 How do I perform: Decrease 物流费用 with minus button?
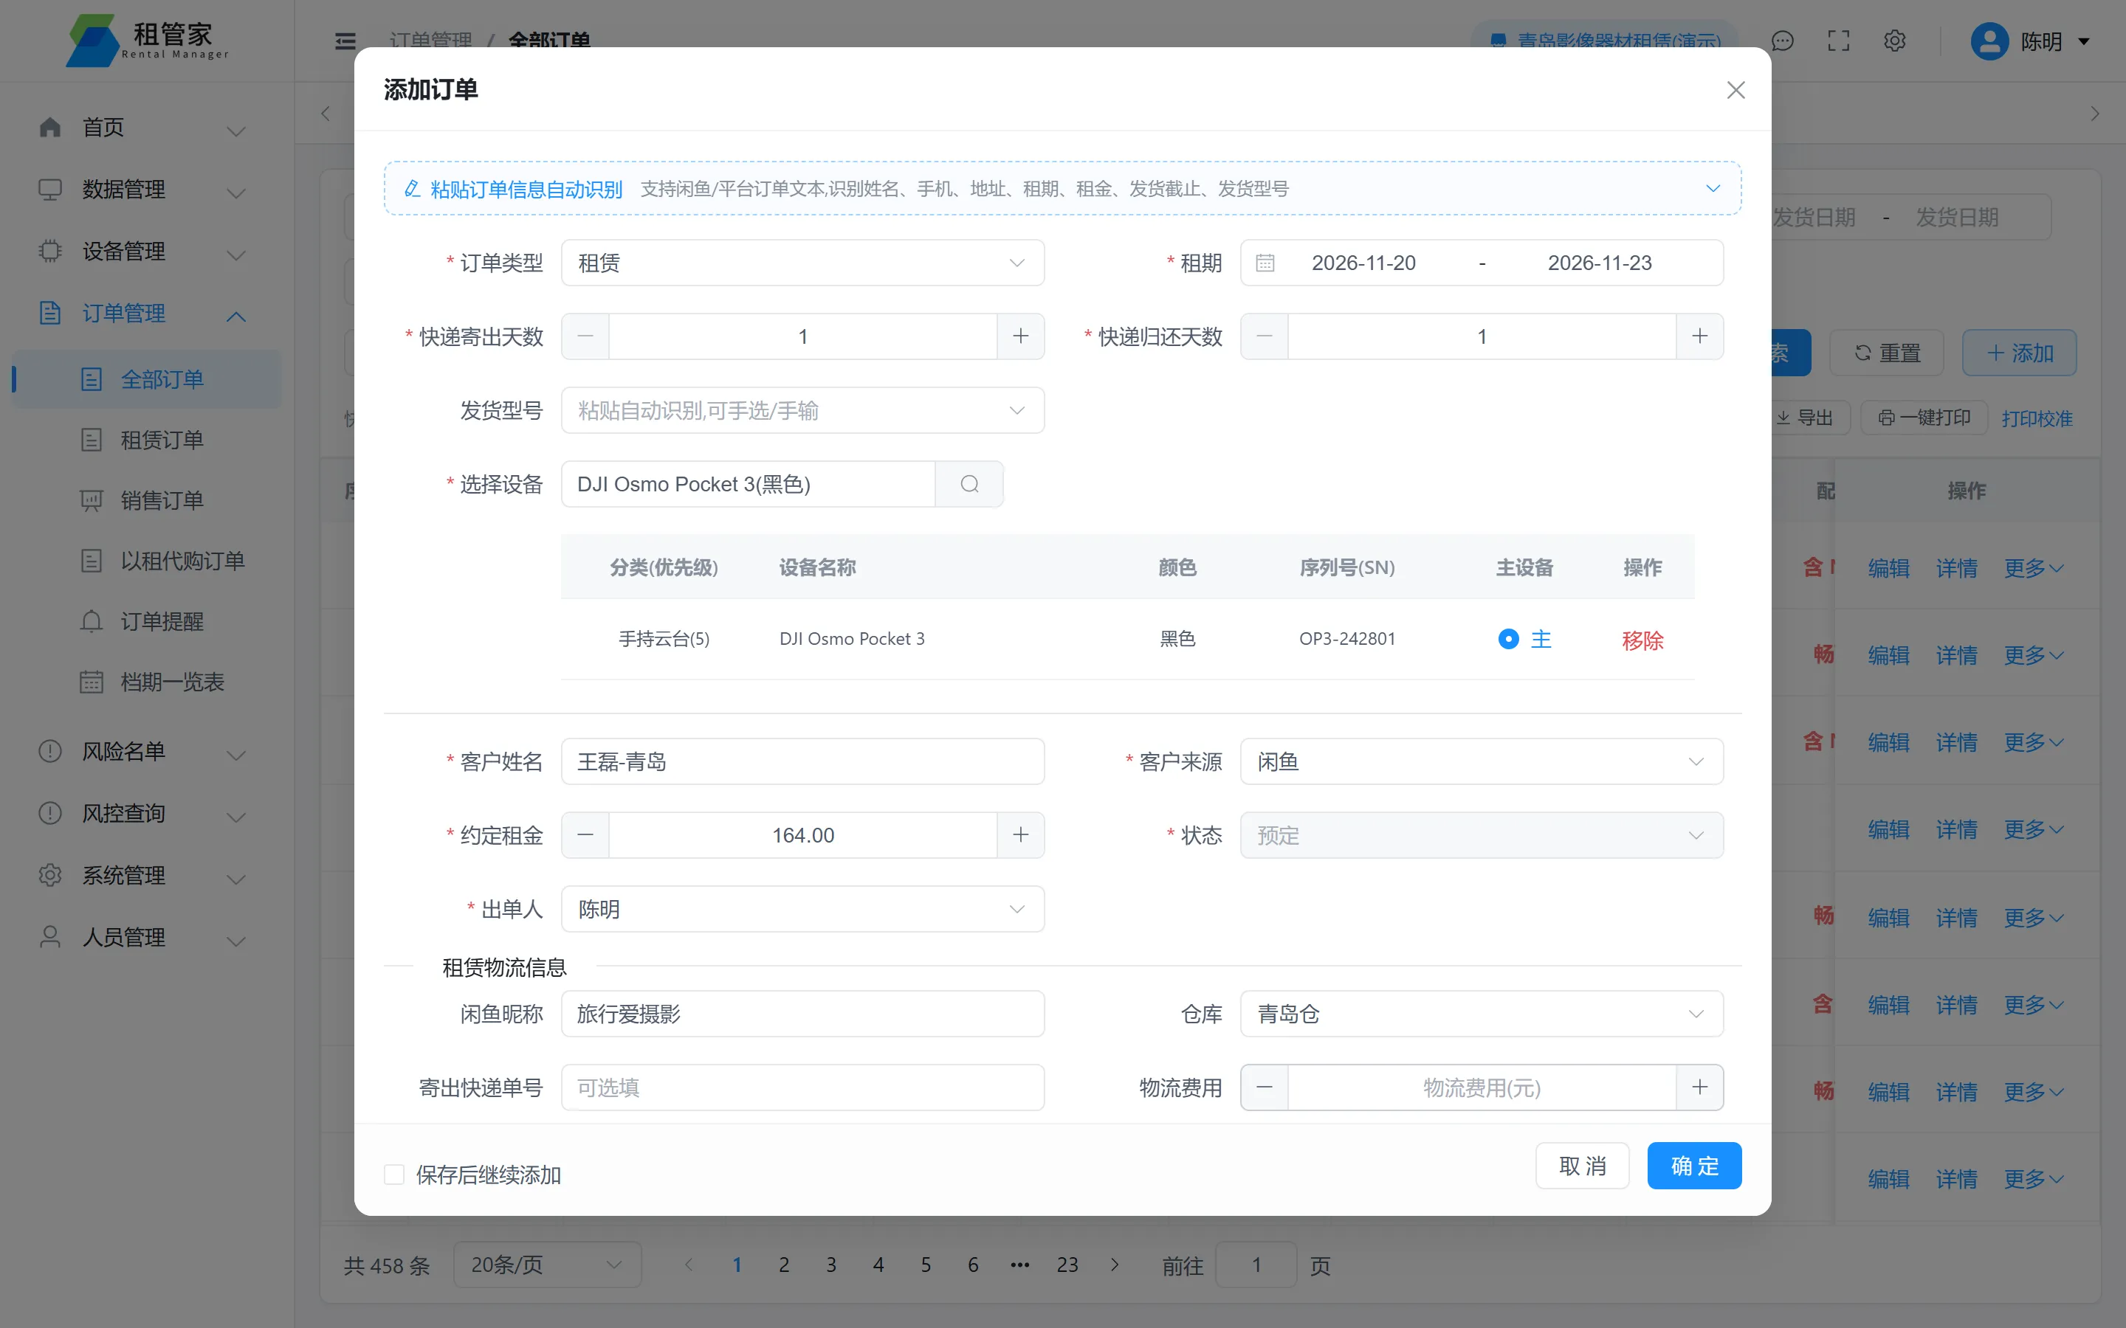[x=1265, y=1087]
